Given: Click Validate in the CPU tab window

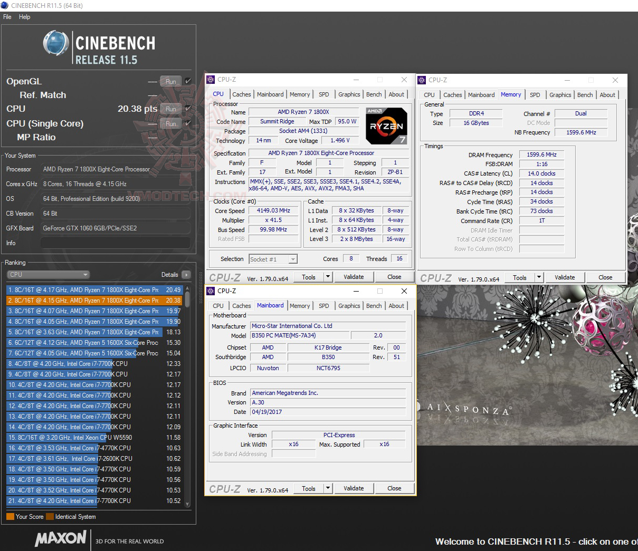Looking at the screenshot, I should (354, 277).
